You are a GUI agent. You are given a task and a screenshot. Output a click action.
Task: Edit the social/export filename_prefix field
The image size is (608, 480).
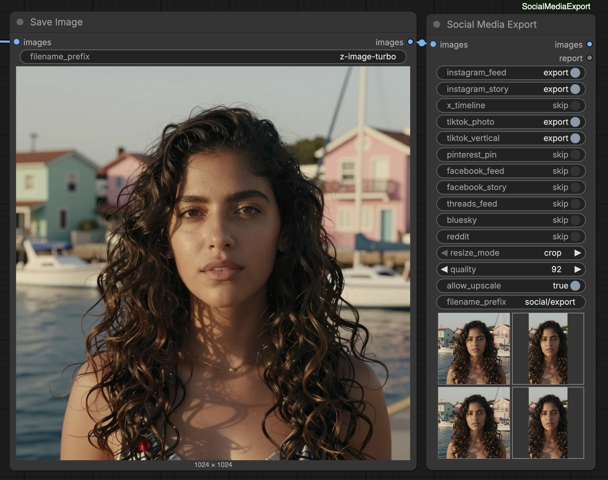[511, 302]
